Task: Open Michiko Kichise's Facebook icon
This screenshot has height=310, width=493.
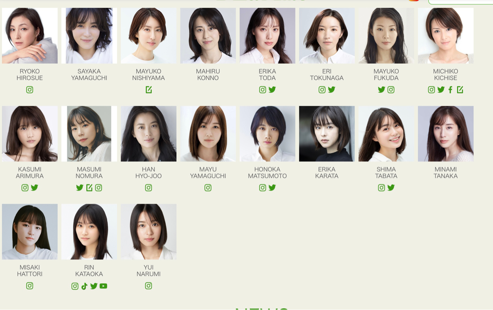Action: 450,90
